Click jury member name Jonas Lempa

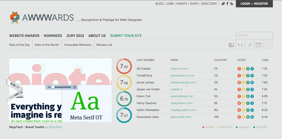click(145, 82)
